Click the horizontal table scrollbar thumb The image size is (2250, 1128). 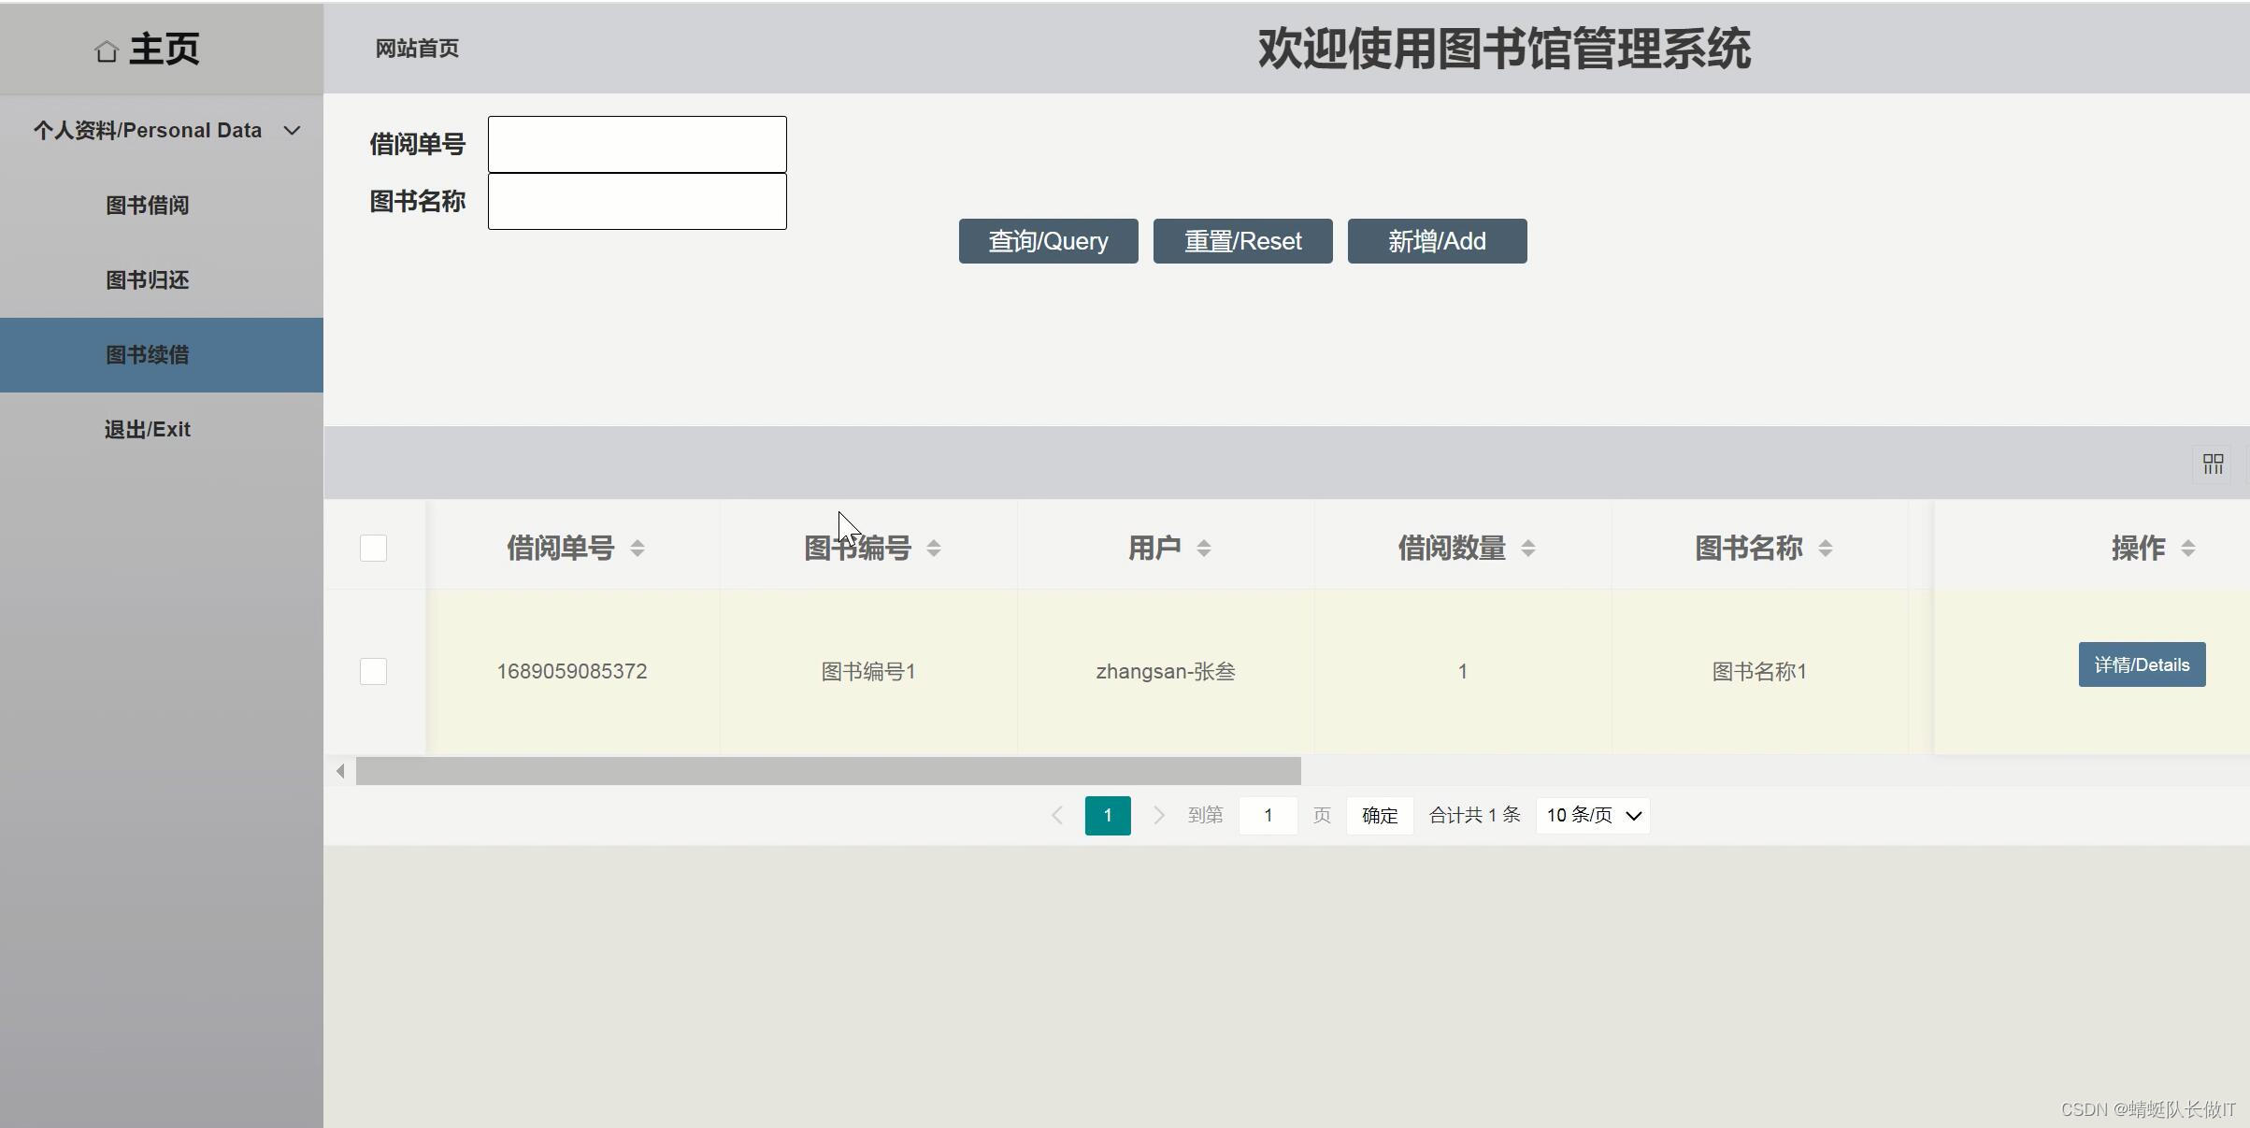tap(827, 771)
